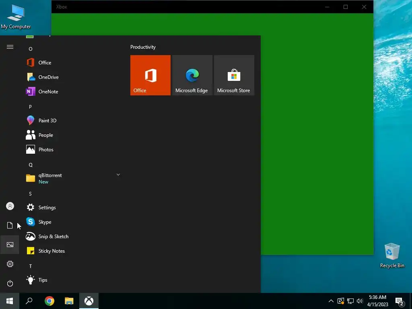Jump to letter P app group
Image resolution: width=412 pixels, height=309 pixels.
pyautogui.click(x=30, y=107)
